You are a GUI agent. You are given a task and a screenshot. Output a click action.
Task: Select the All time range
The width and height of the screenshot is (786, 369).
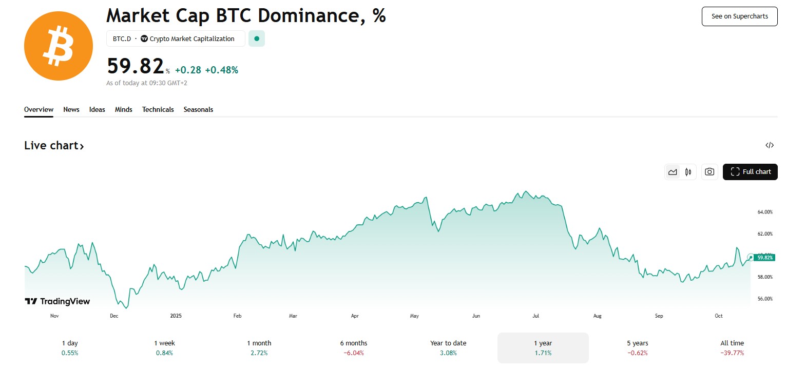732,347
